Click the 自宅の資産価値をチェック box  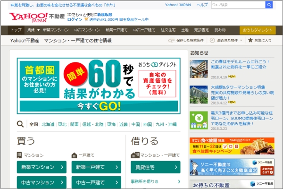pyautogui.click(x=158, y=84)
